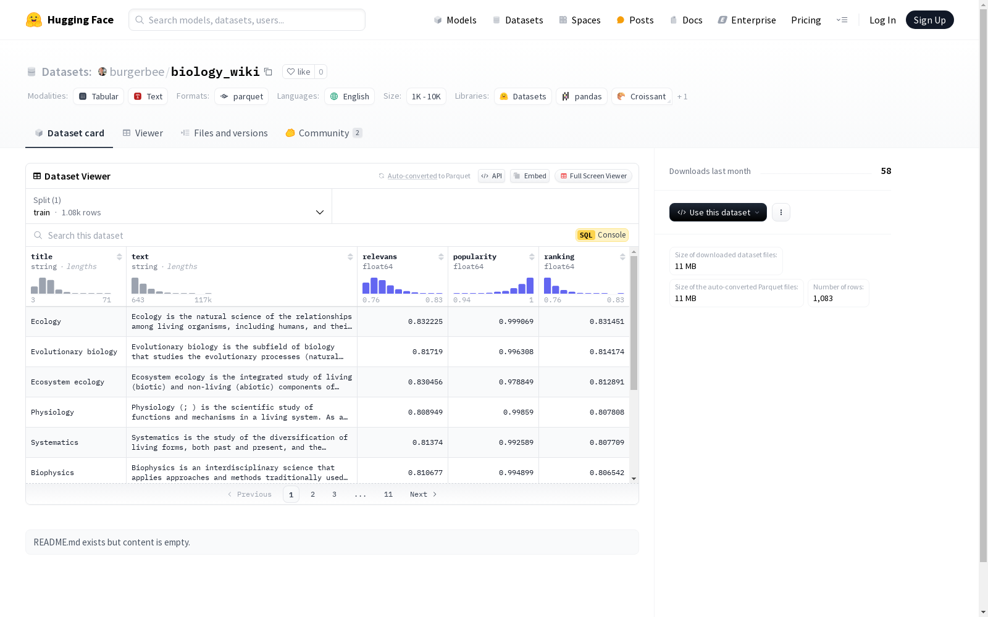Open Enterprise in top navigation
This screenshot has height=617, width=988.
coord(747,20)
